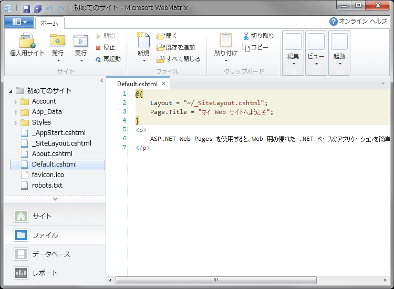
Task: Open the ビュー (View) ribbon dropdown
Action: pyautogui.click(x=316, y=53)
